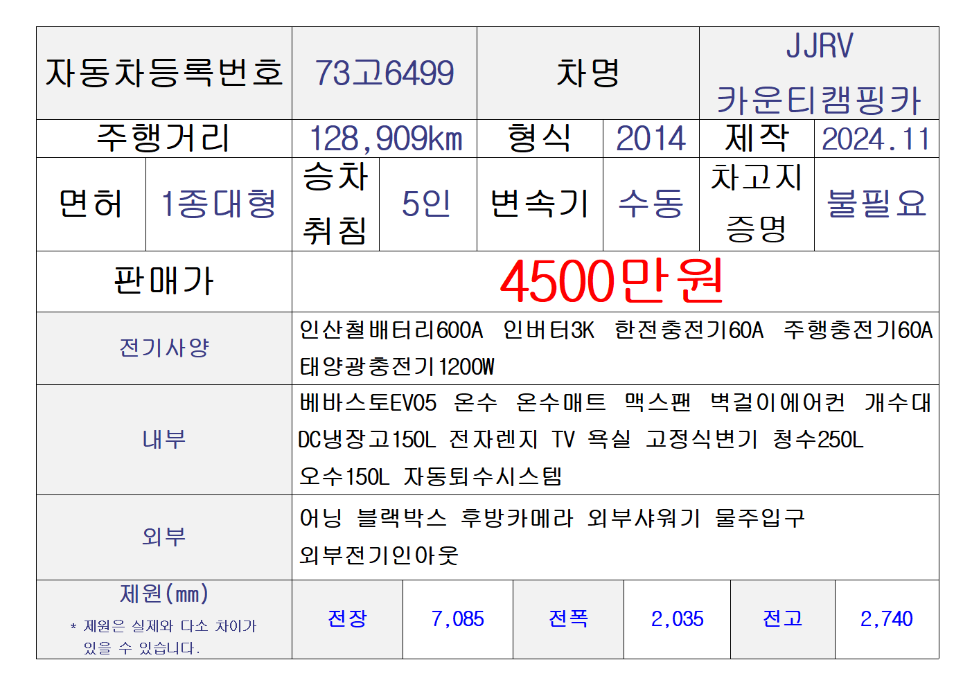Select the 자동차등록번호 header cell
Viewport: 972px width, 687px height.
164,73
